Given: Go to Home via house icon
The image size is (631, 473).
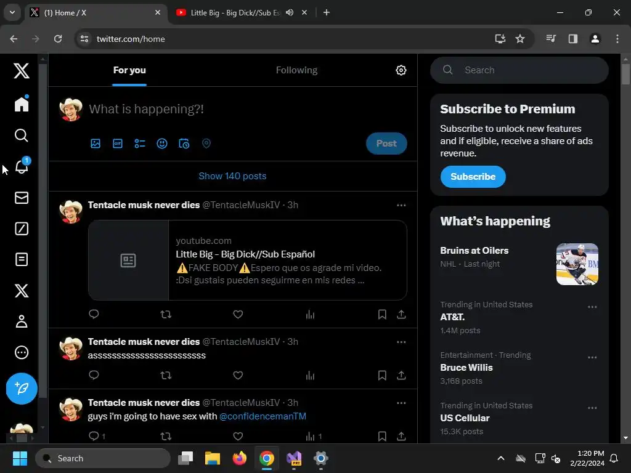Looking at the screenshot, I should click(22, 104).
